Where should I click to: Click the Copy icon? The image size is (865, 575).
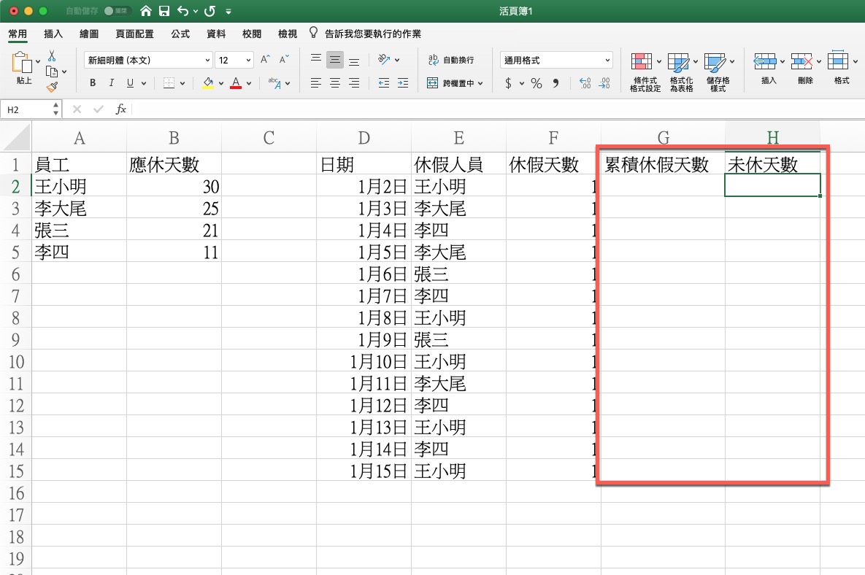point(51,72)
